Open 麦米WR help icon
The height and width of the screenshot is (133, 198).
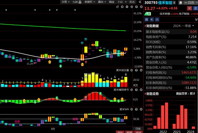pyautogui.click(x=136, y=109)
